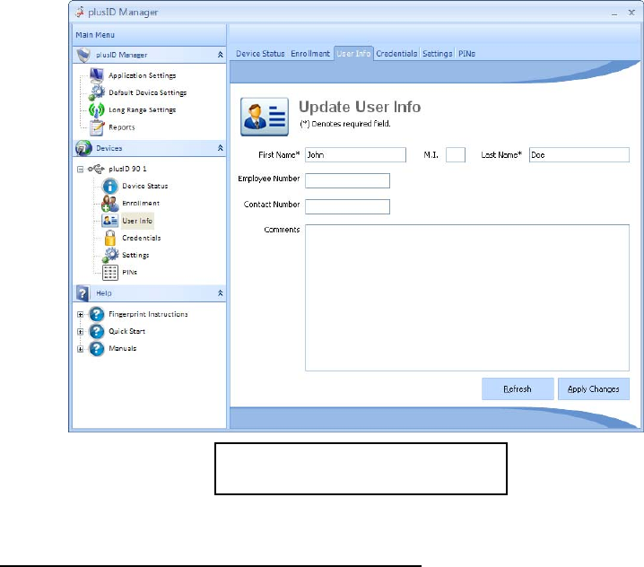Click the Contact Number input field
This screenshot has width=644, height=567.
[x=347, y=206]
